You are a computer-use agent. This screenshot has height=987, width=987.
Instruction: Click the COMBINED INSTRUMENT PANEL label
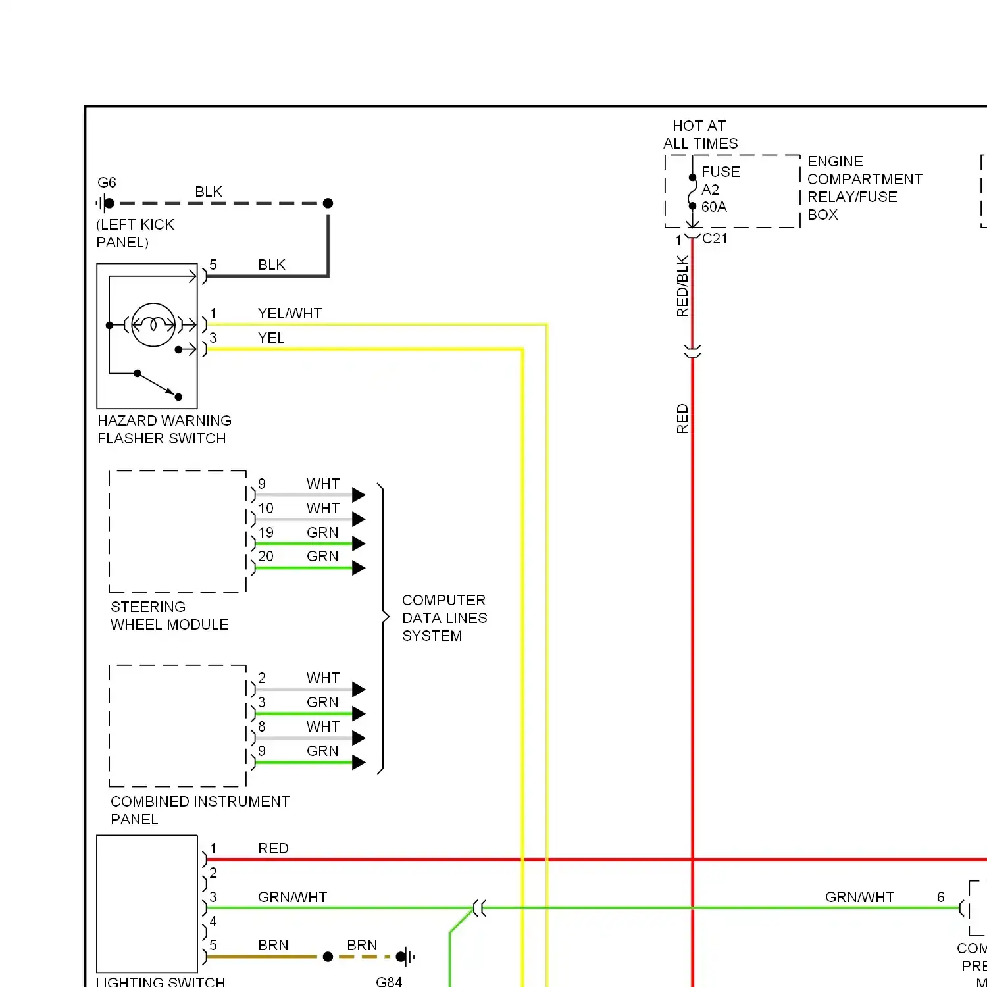200,810
